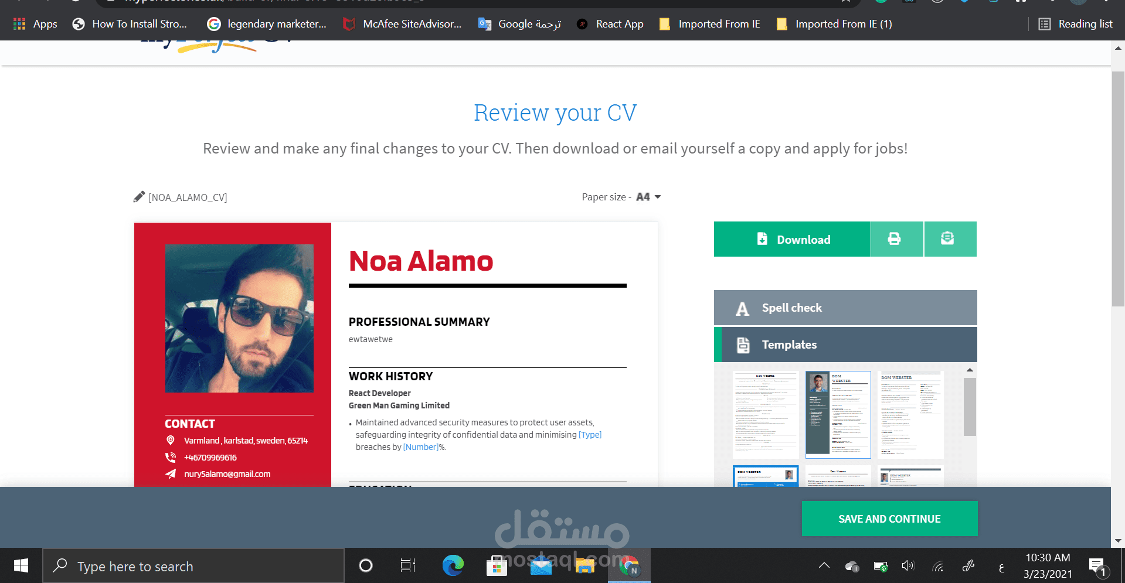Click the page vertical scrollbar thumb
The height and width of the screenshot is (583, 1125).
[1118, 189]
